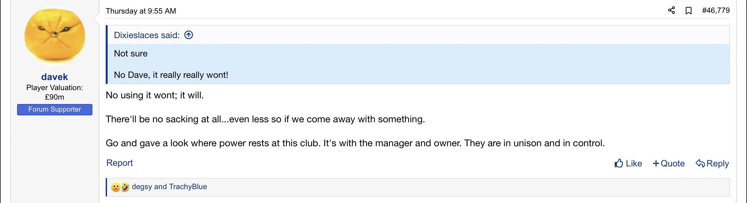Click the Player Valuation £90m text
The height and width of the screenshot is (203, 747).
point(54,92)
